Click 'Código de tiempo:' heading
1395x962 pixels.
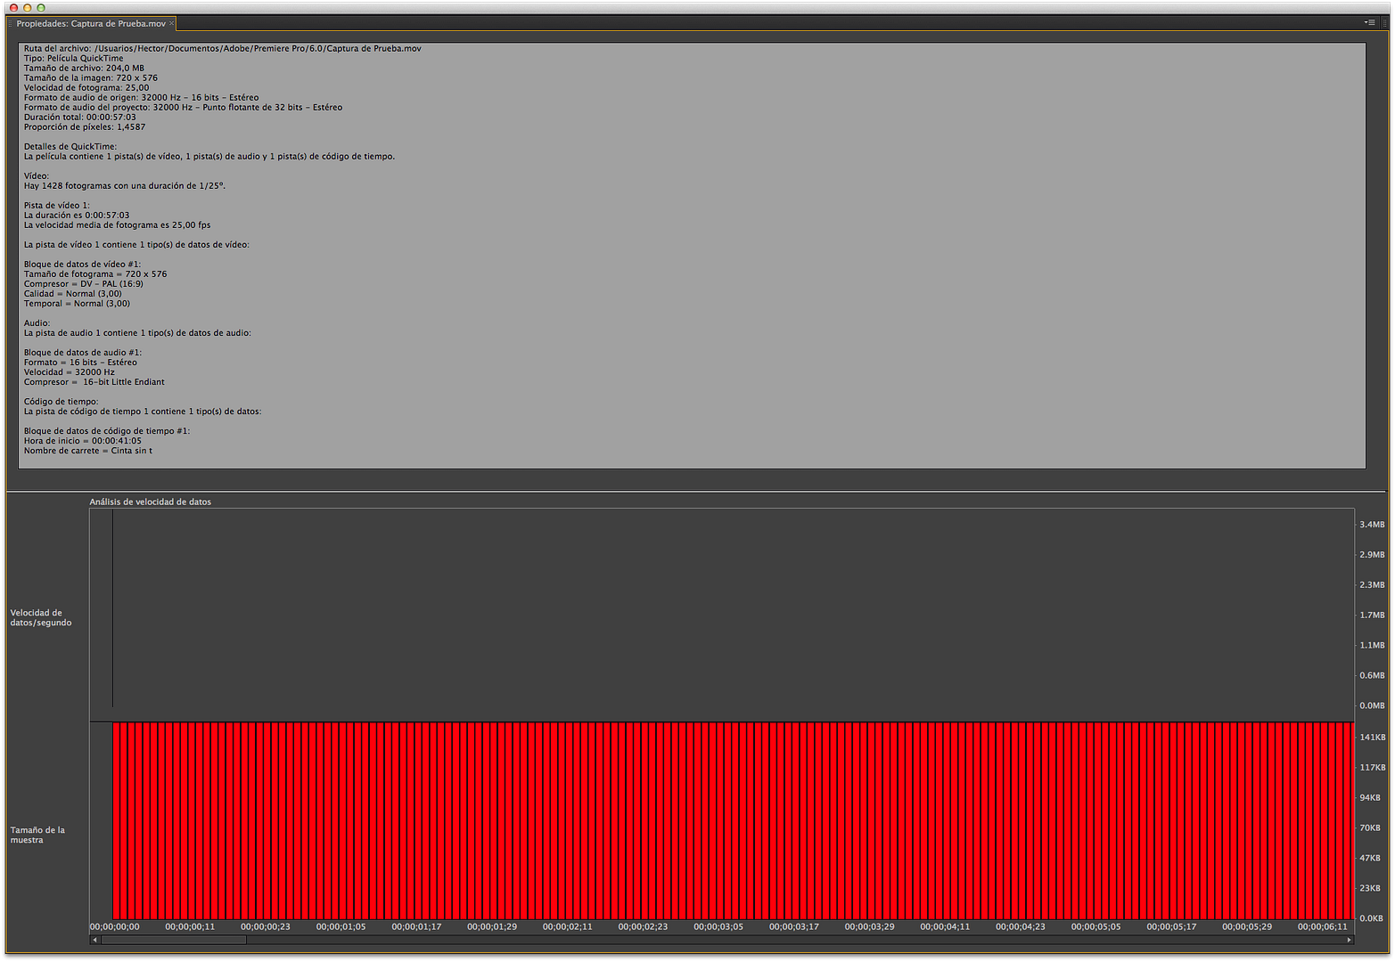(62, 402)
